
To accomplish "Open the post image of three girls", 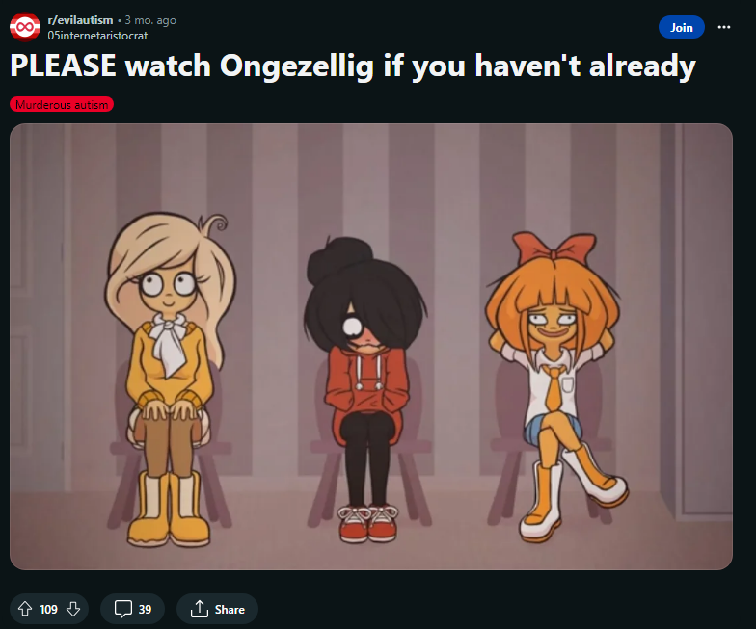I will coord(371,347).
